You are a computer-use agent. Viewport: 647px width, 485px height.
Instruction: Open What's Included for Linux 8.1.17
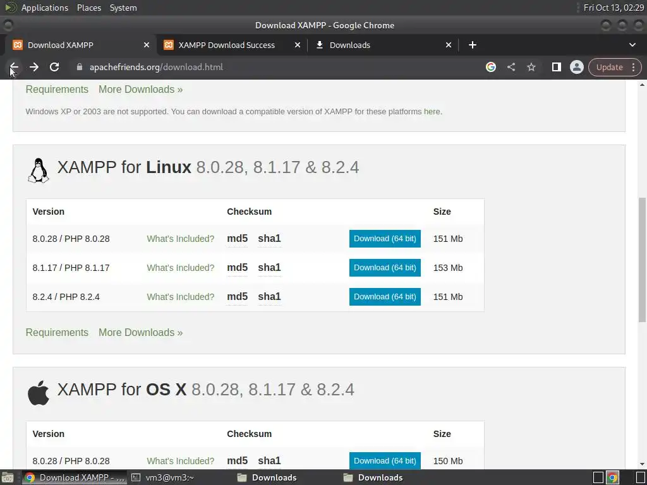pyautogui.click(x=180, y=268)
